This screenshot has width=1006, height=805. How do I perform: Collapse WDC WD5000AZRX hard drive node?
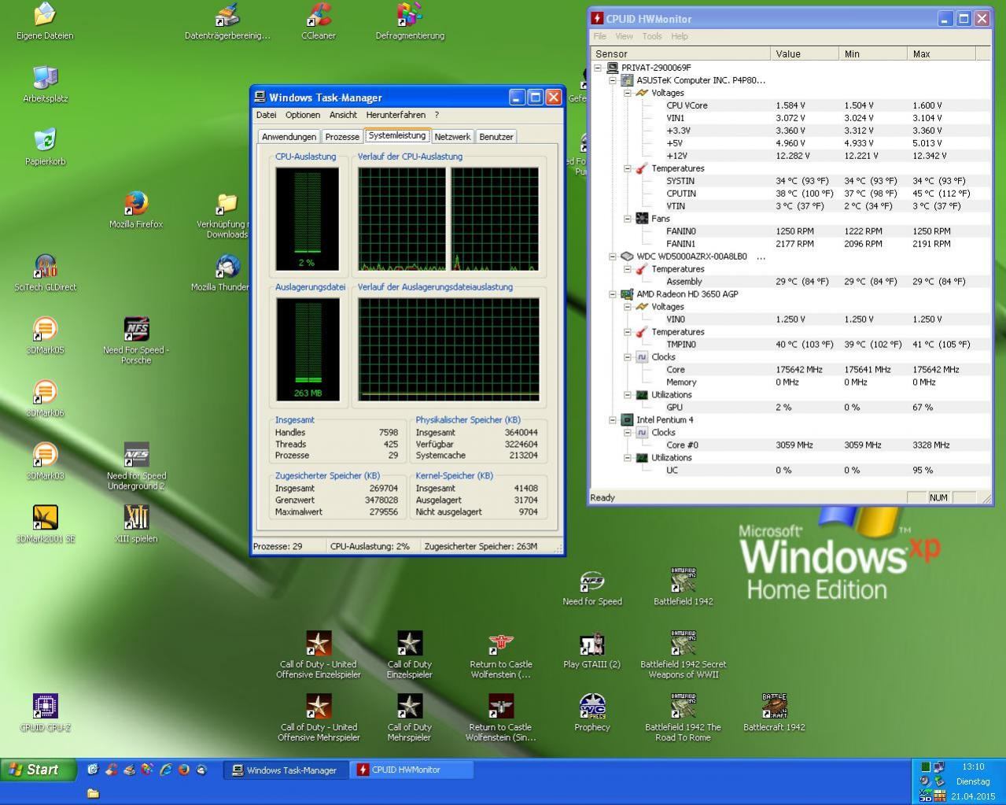pyautogui.click(x=613, y=257)
